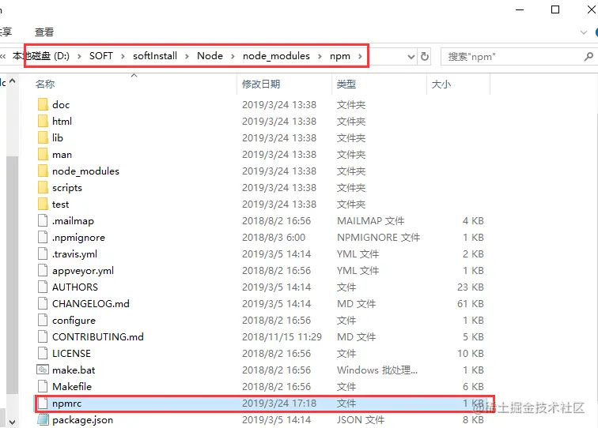Screen dimensions: 598x428
Task: Select the file named package.json
Action: coord(82,419)
